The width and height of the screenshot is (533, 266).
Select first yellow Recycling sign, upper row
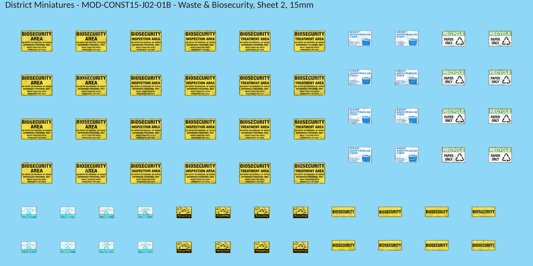(x=184, y=212)
